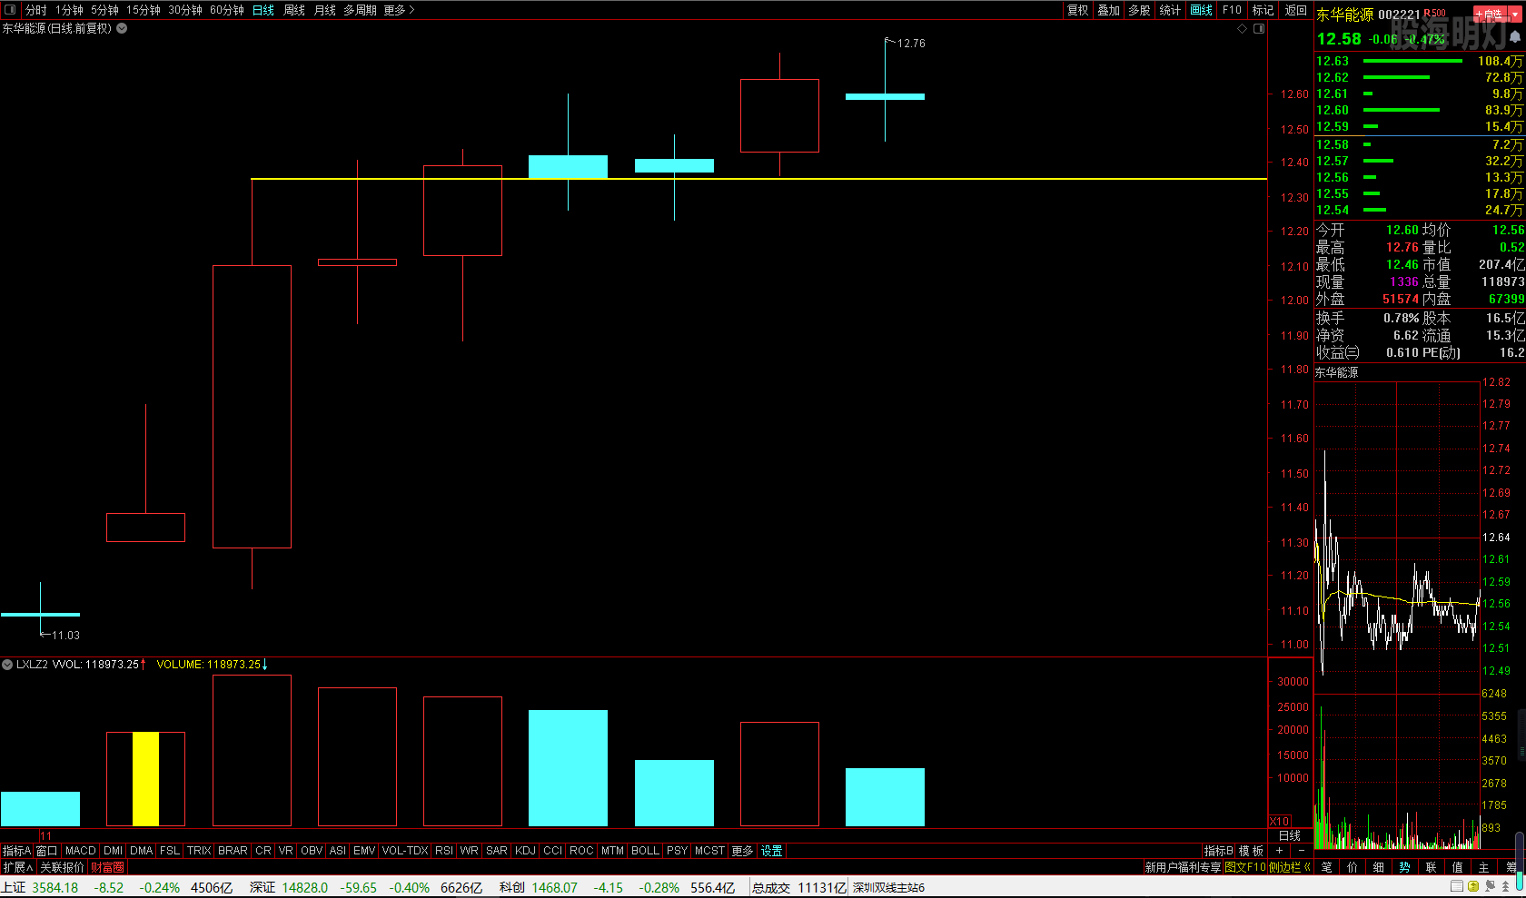Select the KDJ indicator tab
The image size is (1526, 898).
coord(525,851)
